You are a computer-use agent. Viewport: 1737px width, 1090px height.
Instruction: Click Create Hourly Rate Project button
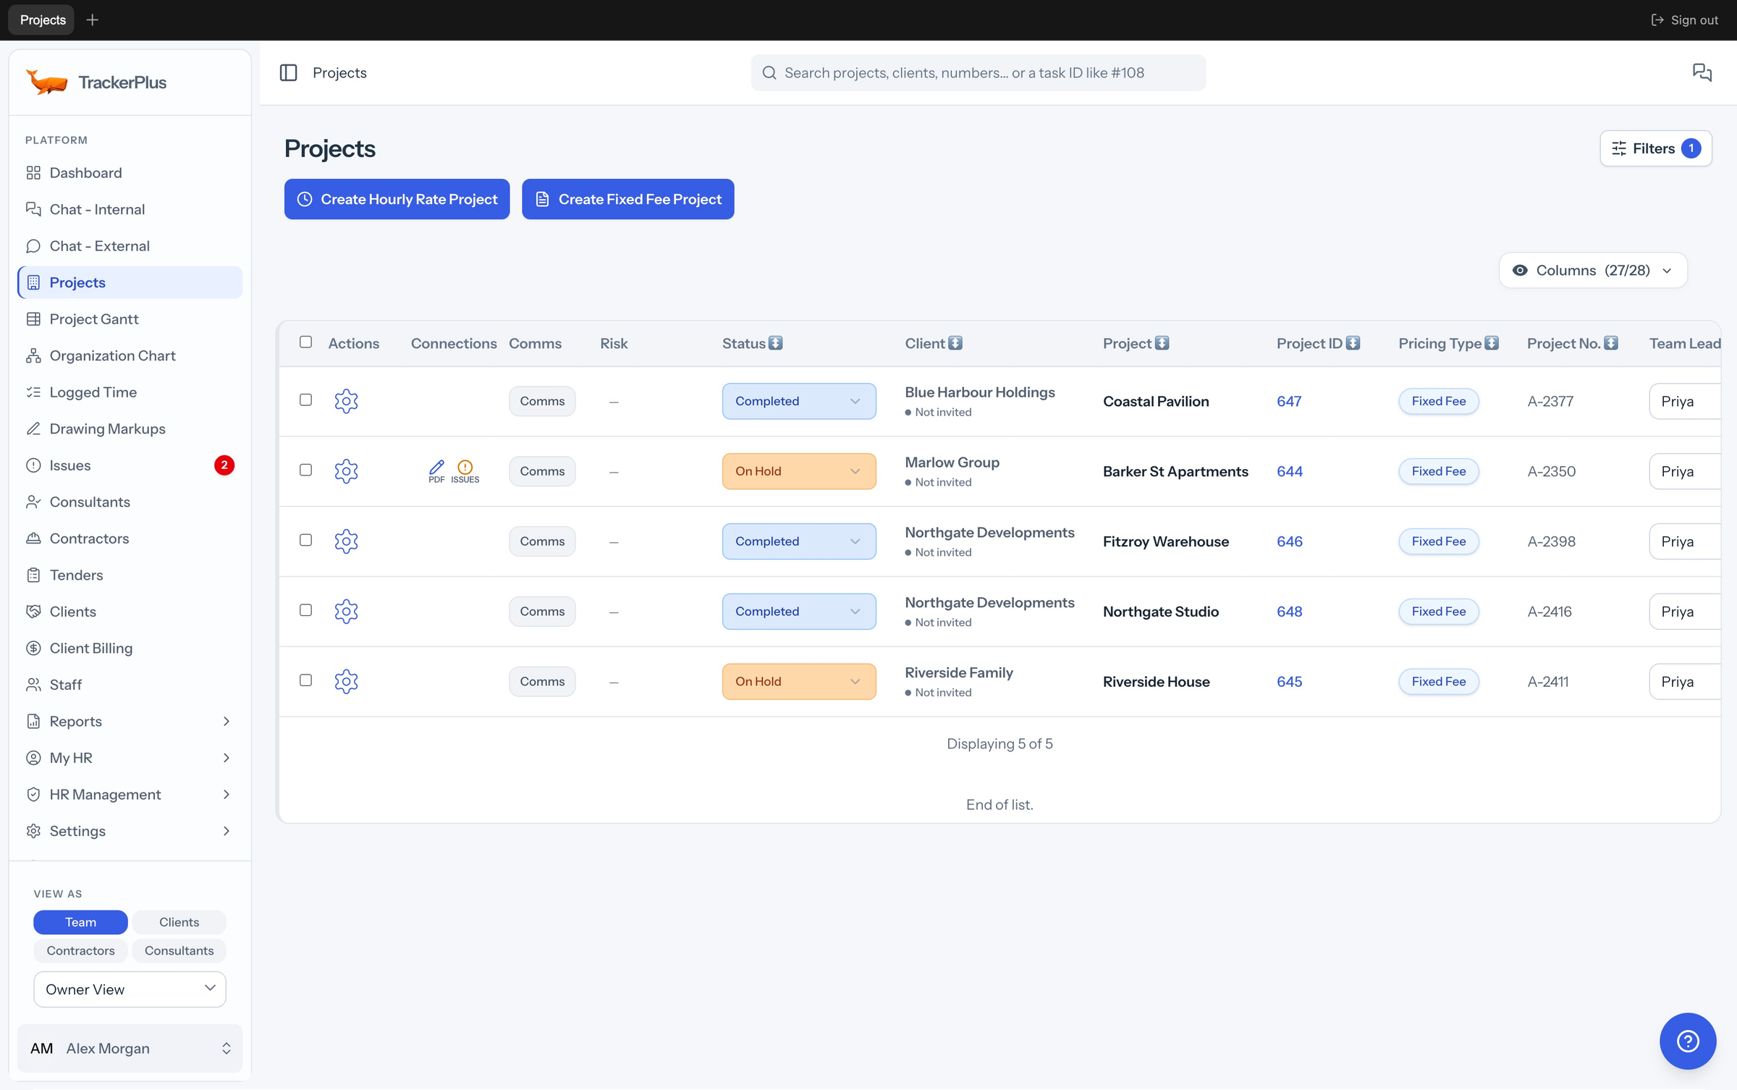[397, 199]
